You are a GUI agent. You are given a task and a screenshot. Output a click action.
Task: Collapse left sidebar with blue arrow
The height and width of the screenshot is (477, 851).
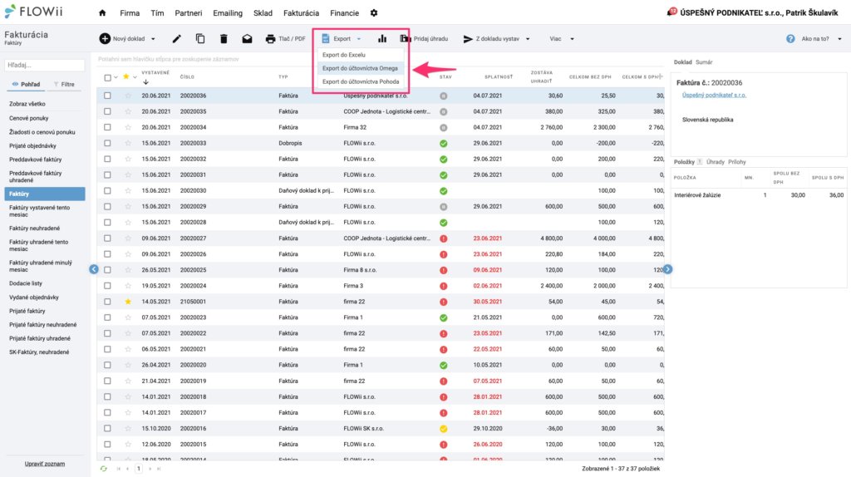point(94,269)
